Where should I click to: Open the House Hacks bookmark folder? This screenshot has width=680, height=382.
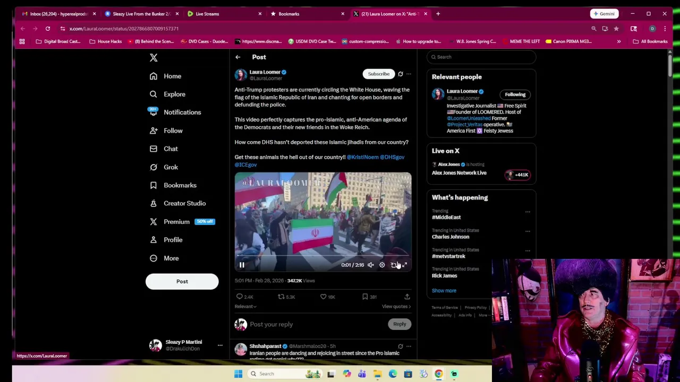(x=106, y=41)
